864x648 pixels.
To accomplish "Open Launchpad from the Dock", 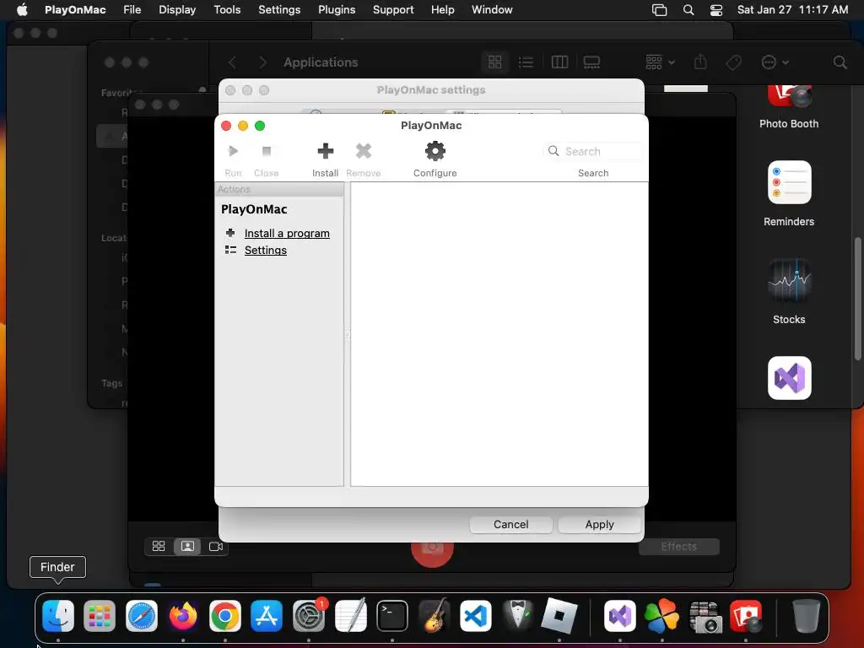I will [x=100, y=615].
